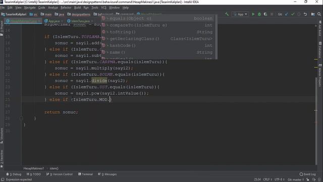The height and width of the screenshot is (182, 323).
Task: Click the Git master branch selector
Action: pyautogui.click(x=296, y=179)
